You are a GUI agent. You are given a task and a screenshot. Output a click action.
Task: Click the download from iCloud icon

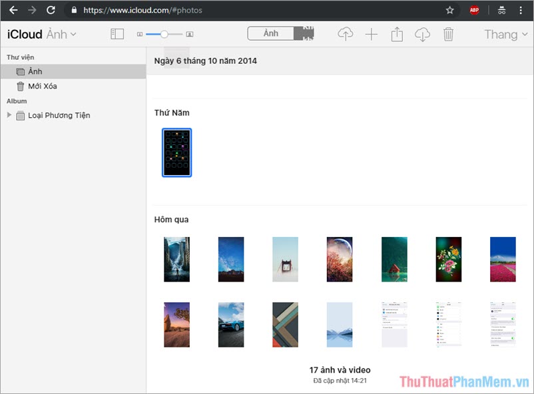pos(422,35)
